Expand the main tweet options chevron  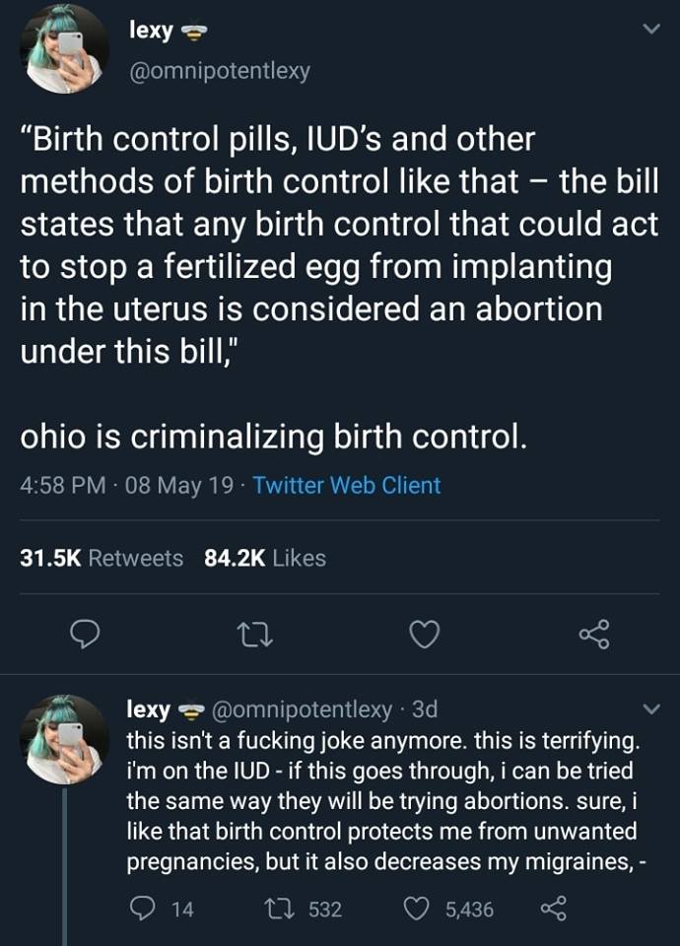pos(649,31)
